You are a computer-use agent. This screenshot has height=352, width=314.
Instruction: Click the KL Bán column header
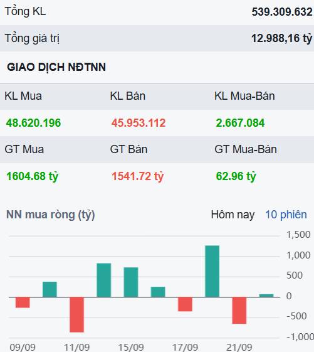pos(128,96)
